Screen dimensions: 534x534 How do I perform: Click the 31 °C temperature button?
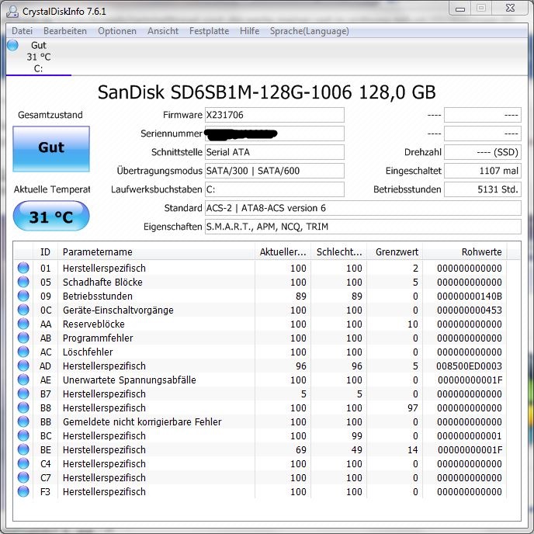coord(51,216)
